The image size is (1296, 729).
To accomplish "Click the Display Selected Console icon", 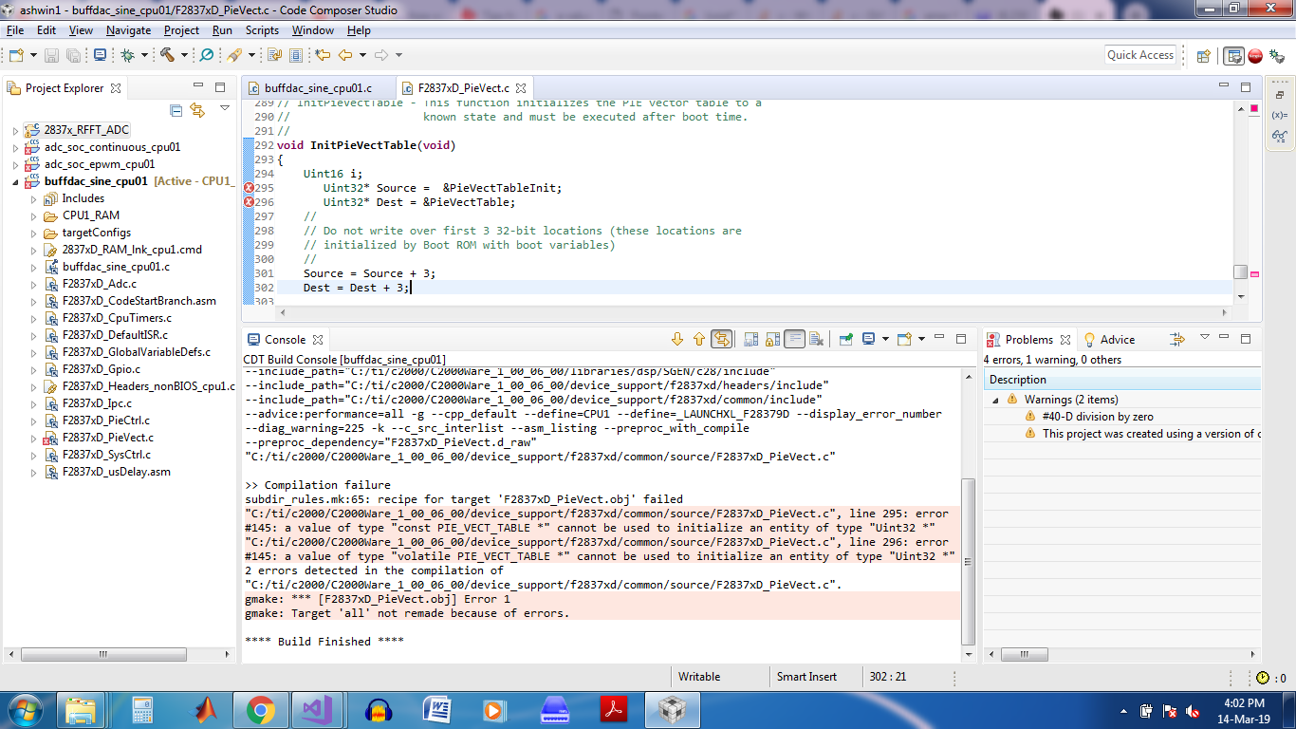I will tap(868, 339).
